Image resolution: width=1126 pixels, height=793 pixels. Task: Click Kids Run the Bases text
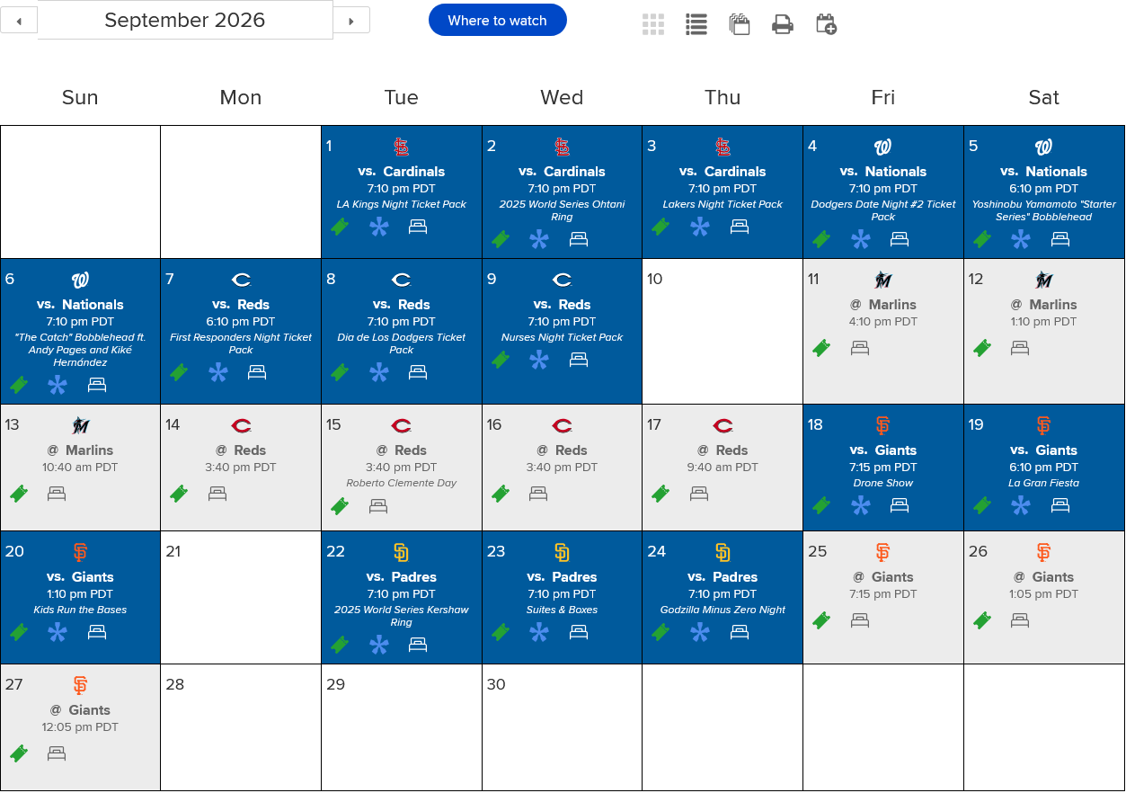point(80,610)
